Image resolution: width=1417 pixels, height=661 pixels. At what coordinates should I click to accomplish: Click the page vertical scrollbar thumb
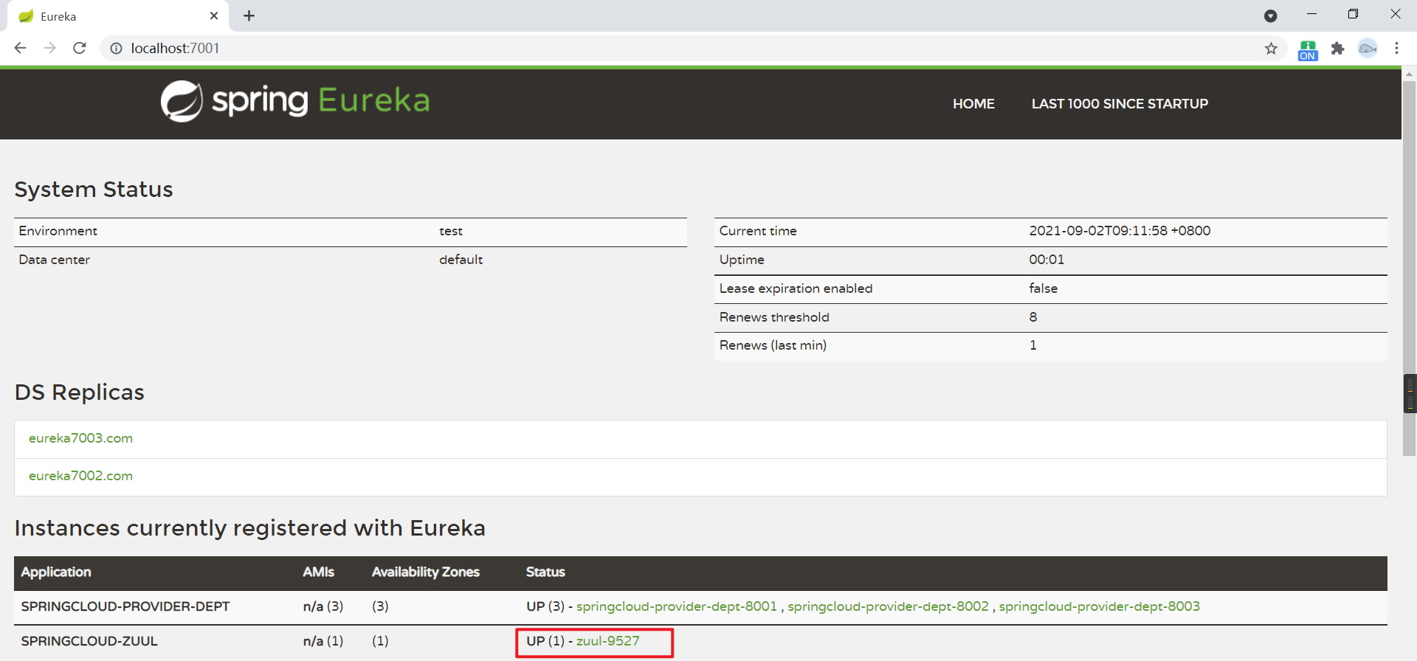click(1409, 269)
